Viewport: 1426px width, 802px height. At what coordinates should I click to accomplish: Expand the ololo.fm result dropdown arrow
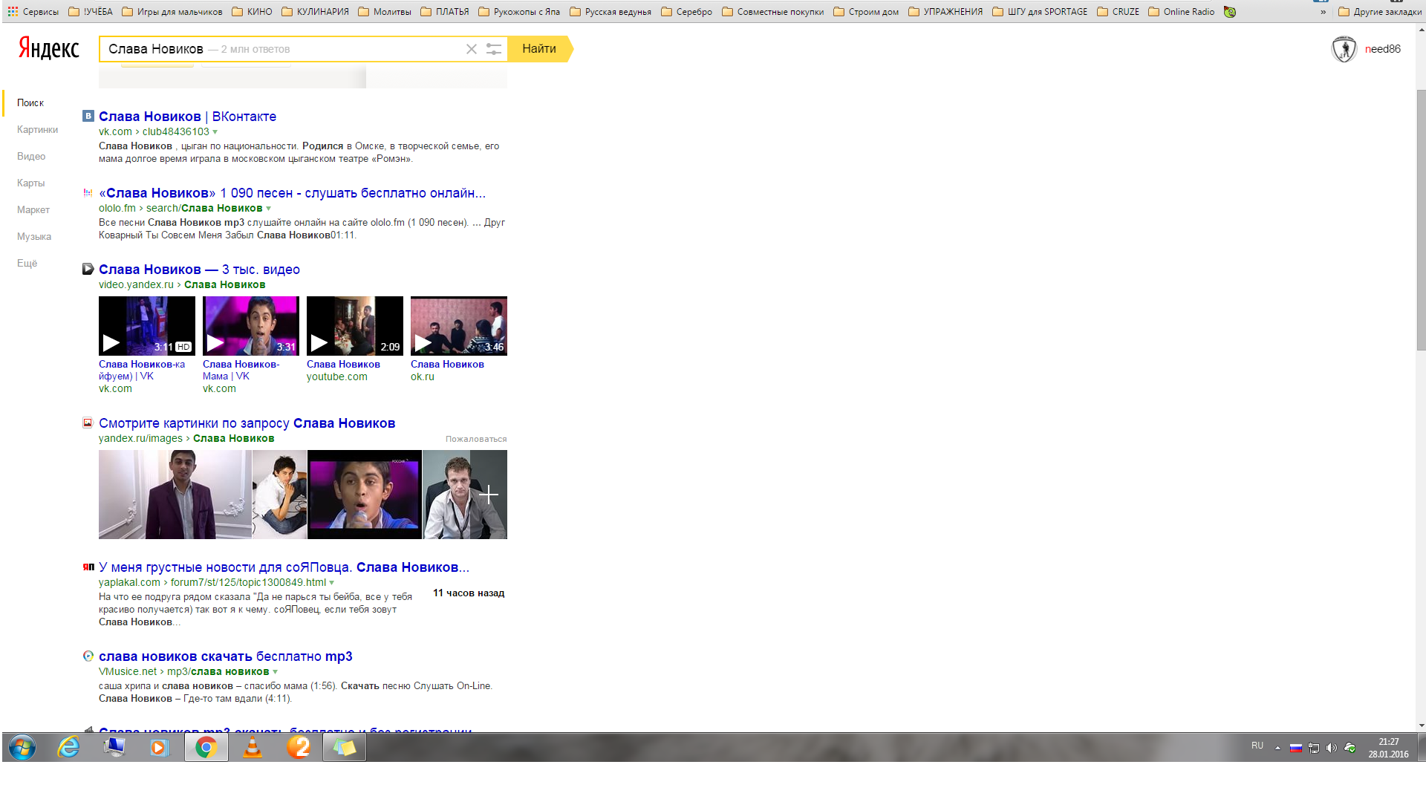pyautogui.click(x=269, y=209)
